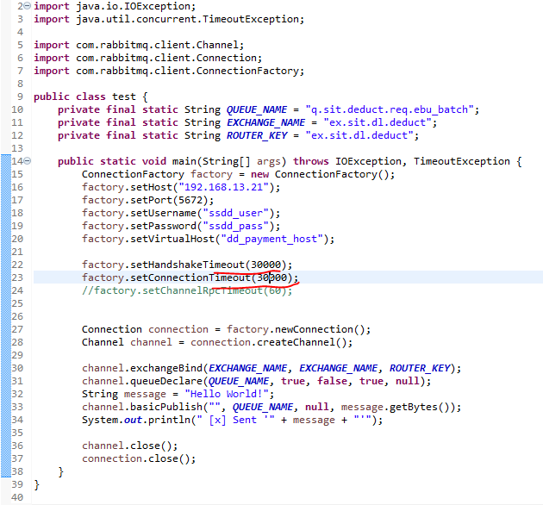The width and height of the screenshot is (543, 505).
Task: Click the commented setChannelRpcTimeout line
Action: (x=187, y=290)
